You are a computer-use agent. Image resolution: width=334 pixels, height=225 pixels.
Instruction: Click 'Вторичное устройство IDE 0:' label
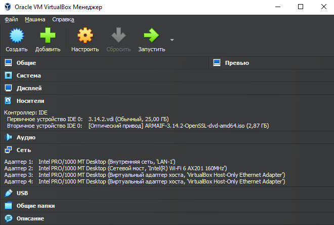(x=45, y=126)
